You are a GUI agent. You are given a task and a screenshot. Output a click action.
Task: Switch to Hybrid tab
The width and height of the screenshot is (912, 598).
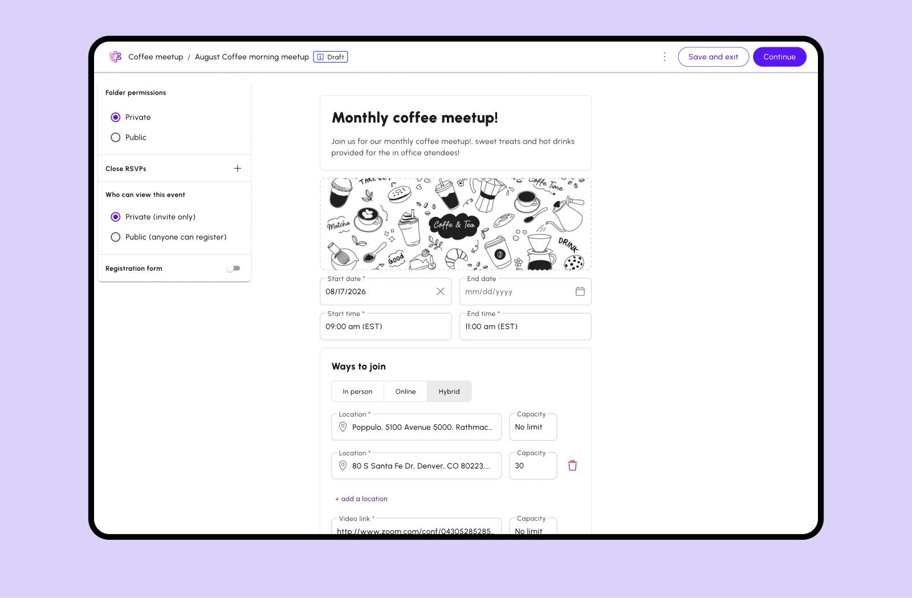coord(449,392)
